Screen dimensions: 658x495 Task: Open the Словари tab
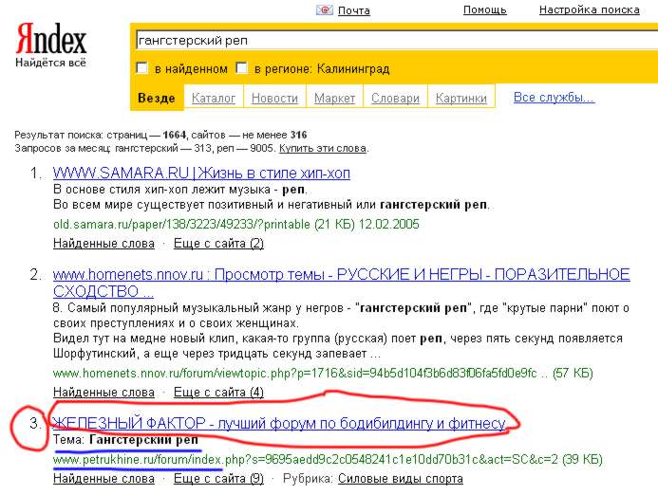coord(395,99)
